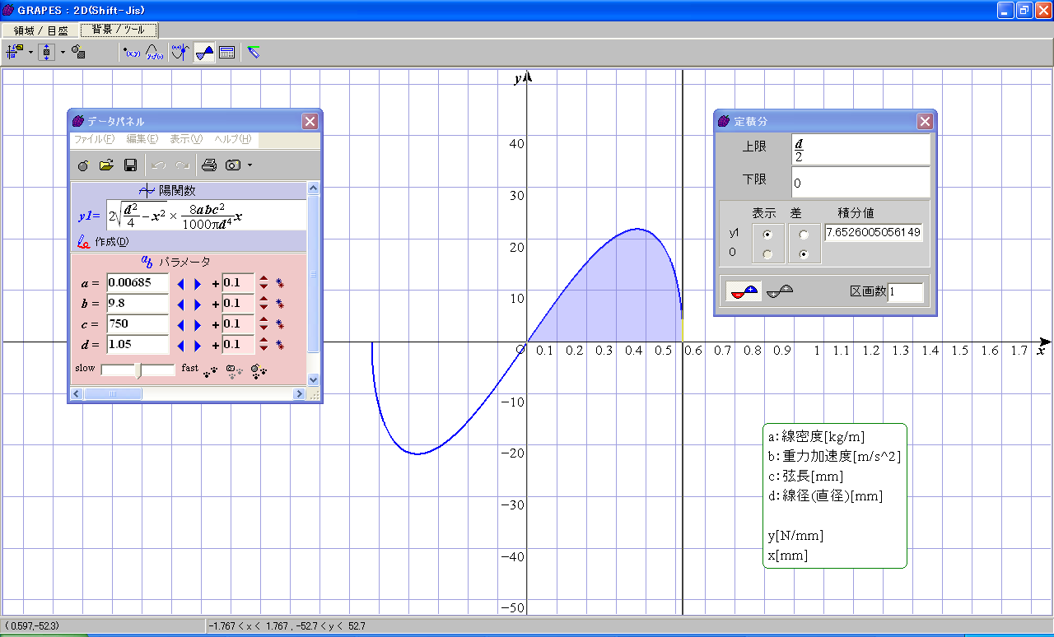Image resolution: width=1054 pixels, height=637 pixels.
Task: Click the step spinner arrows for parameter a
Action: pyautogui.click(x=263, y=283)
